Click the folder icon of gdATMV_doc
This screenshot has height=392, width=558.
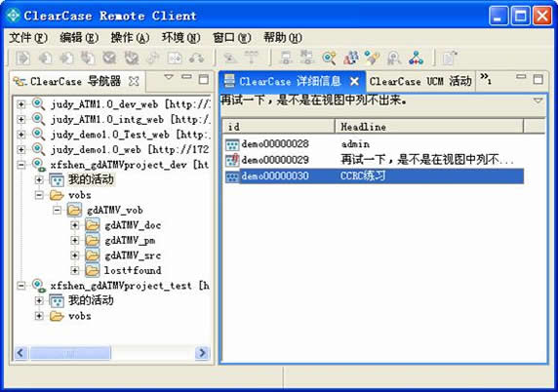point(92,225)
